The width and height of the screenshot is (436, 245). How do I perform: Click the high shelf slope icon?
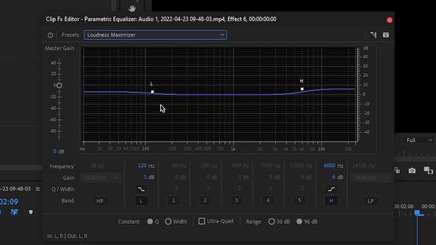click(x=331, y=189)
